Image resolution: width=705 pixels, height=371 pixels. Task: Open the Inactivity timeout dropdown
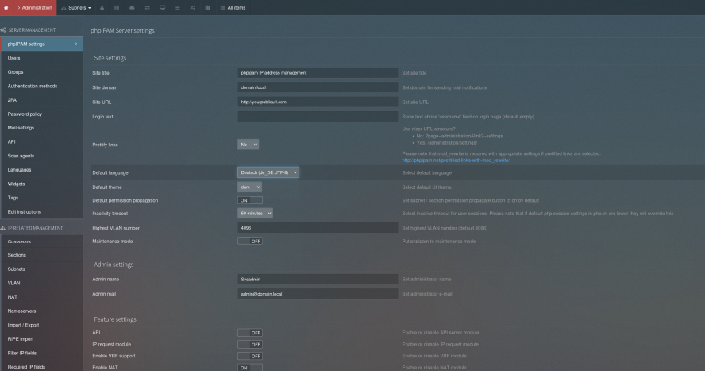click(x=256, y=213)
